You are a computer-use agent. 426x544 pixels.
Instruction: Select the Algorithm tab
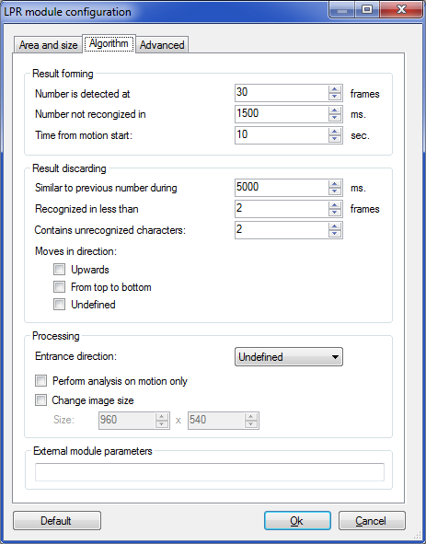(109, 43)
